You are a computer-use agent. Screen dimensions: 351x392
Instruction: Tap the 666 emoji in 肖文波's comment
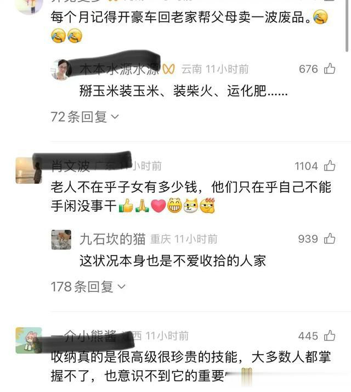point(207,206)
